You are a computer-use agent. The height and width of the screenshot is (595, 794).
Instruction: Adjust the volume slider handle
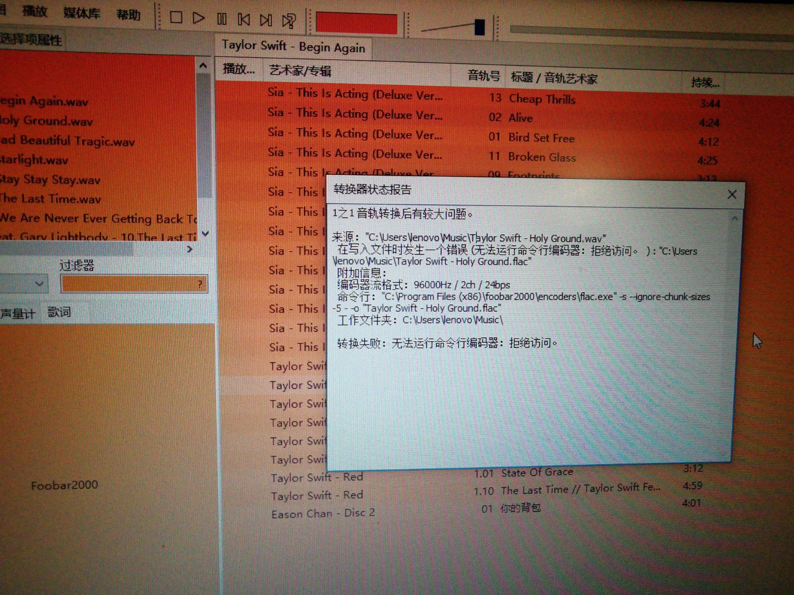click(480, 27)
